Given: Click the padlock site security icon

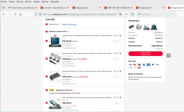Looking at the screenshot, I should [x=40, y=14].
